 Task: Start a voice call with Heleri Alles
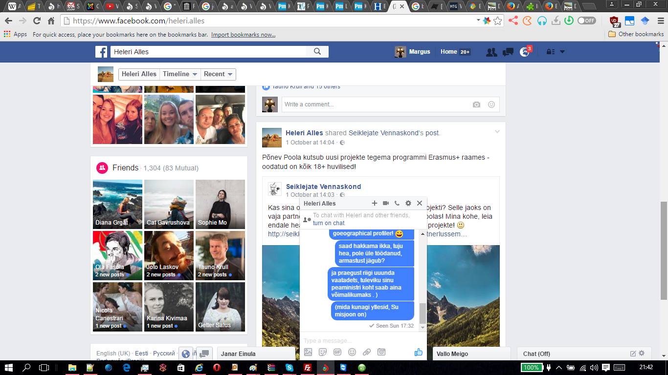[x=397, y=203]
